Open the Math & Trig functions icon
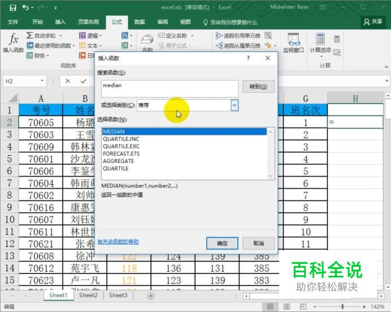 point(125,45)
